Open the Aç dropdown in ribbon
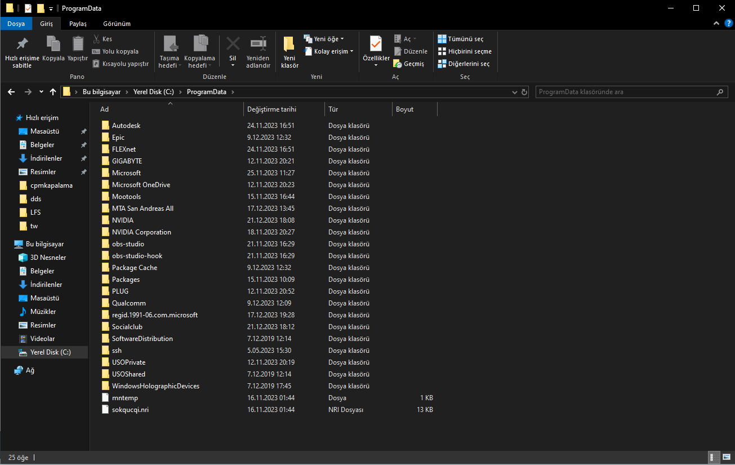735x465 pixels. pyautogui.click(x=406, y=39)
